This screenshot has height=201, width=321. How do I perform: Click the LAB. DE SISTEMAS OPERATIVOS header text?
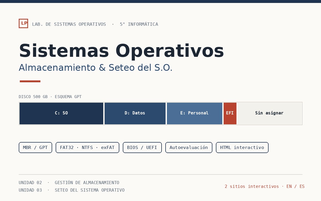pos(69,24)
